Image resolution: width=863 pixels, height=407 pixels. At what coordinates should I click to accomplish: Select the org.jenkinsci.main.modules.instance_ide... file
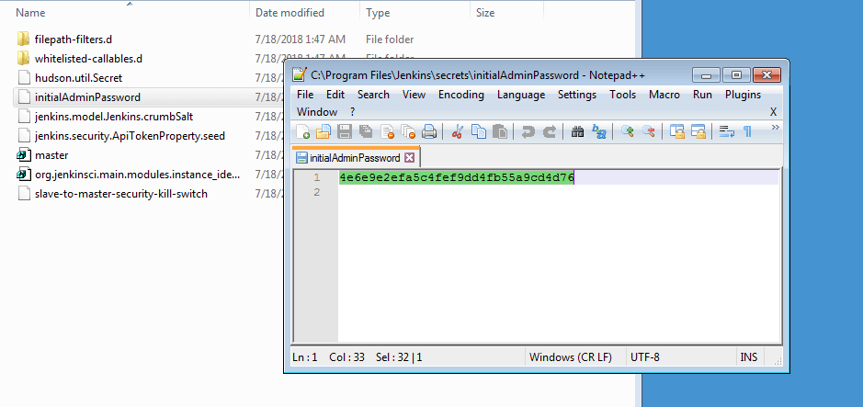click(137, 175)
